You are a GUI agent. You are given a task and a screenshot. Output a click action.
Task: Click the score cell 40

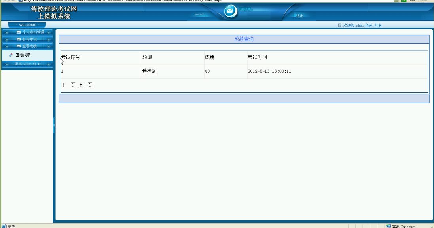coord(207,72)
